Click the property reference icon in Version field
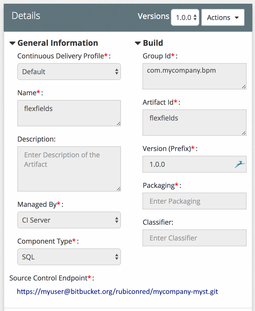The image size is (255, 311). 240,164
